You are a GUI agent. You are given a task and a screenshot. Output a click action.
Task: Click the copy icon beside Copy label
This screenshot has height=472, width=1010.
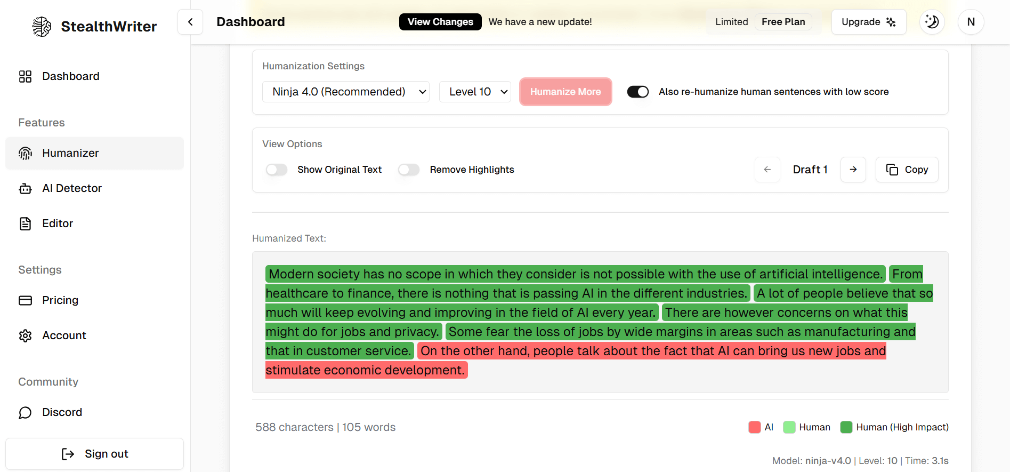(892, 170)
